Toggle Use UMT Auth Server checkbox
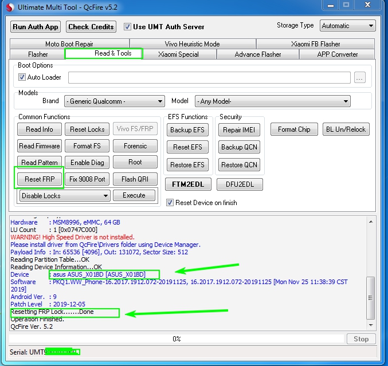 click(x=127, y=27)
